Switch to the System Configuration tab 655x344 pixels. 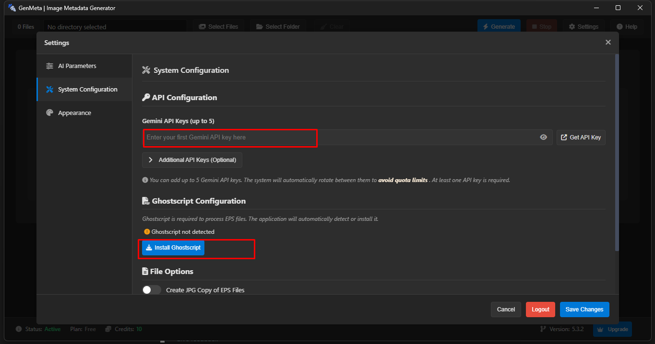(83, 89)
